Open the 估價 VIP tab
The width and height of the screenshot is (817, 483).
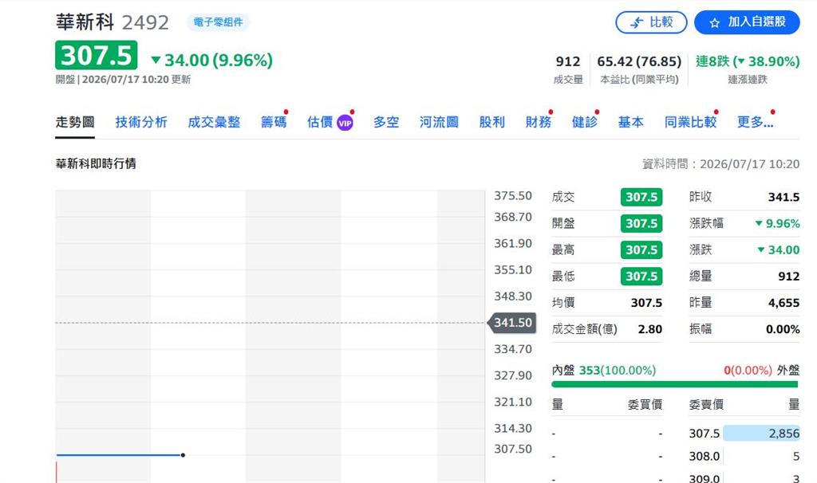pyautogui.click(x=330, y=122)
